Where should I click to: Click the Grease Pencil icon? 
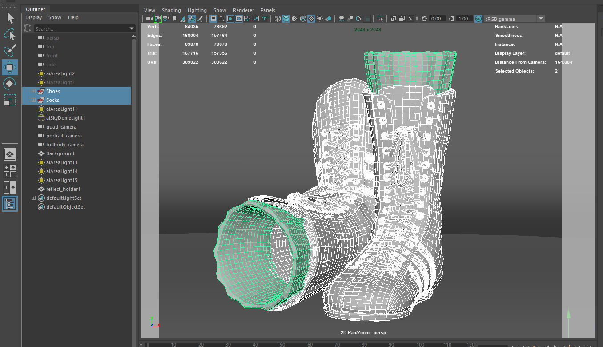[200, 19]
